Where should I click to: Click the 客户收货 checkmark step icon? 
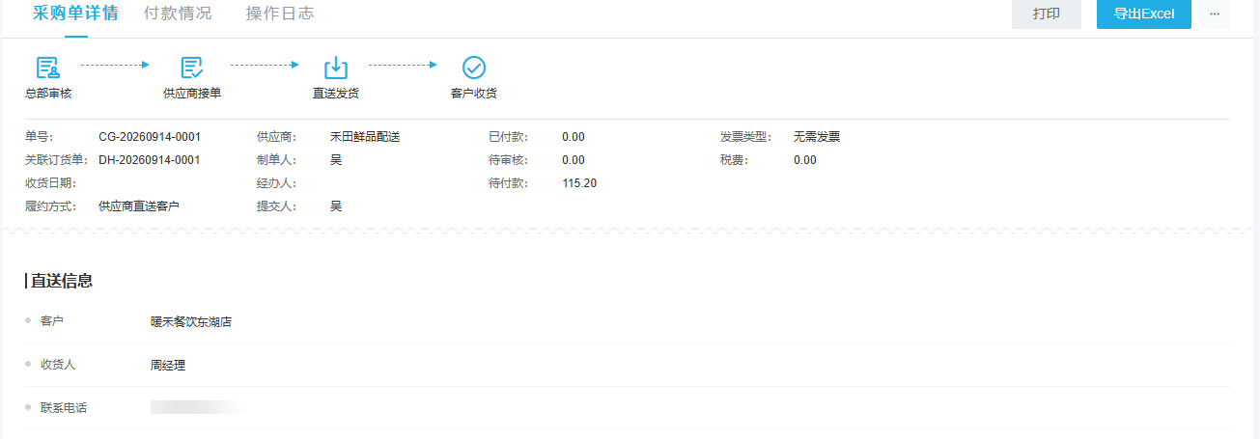coord(474,68)
